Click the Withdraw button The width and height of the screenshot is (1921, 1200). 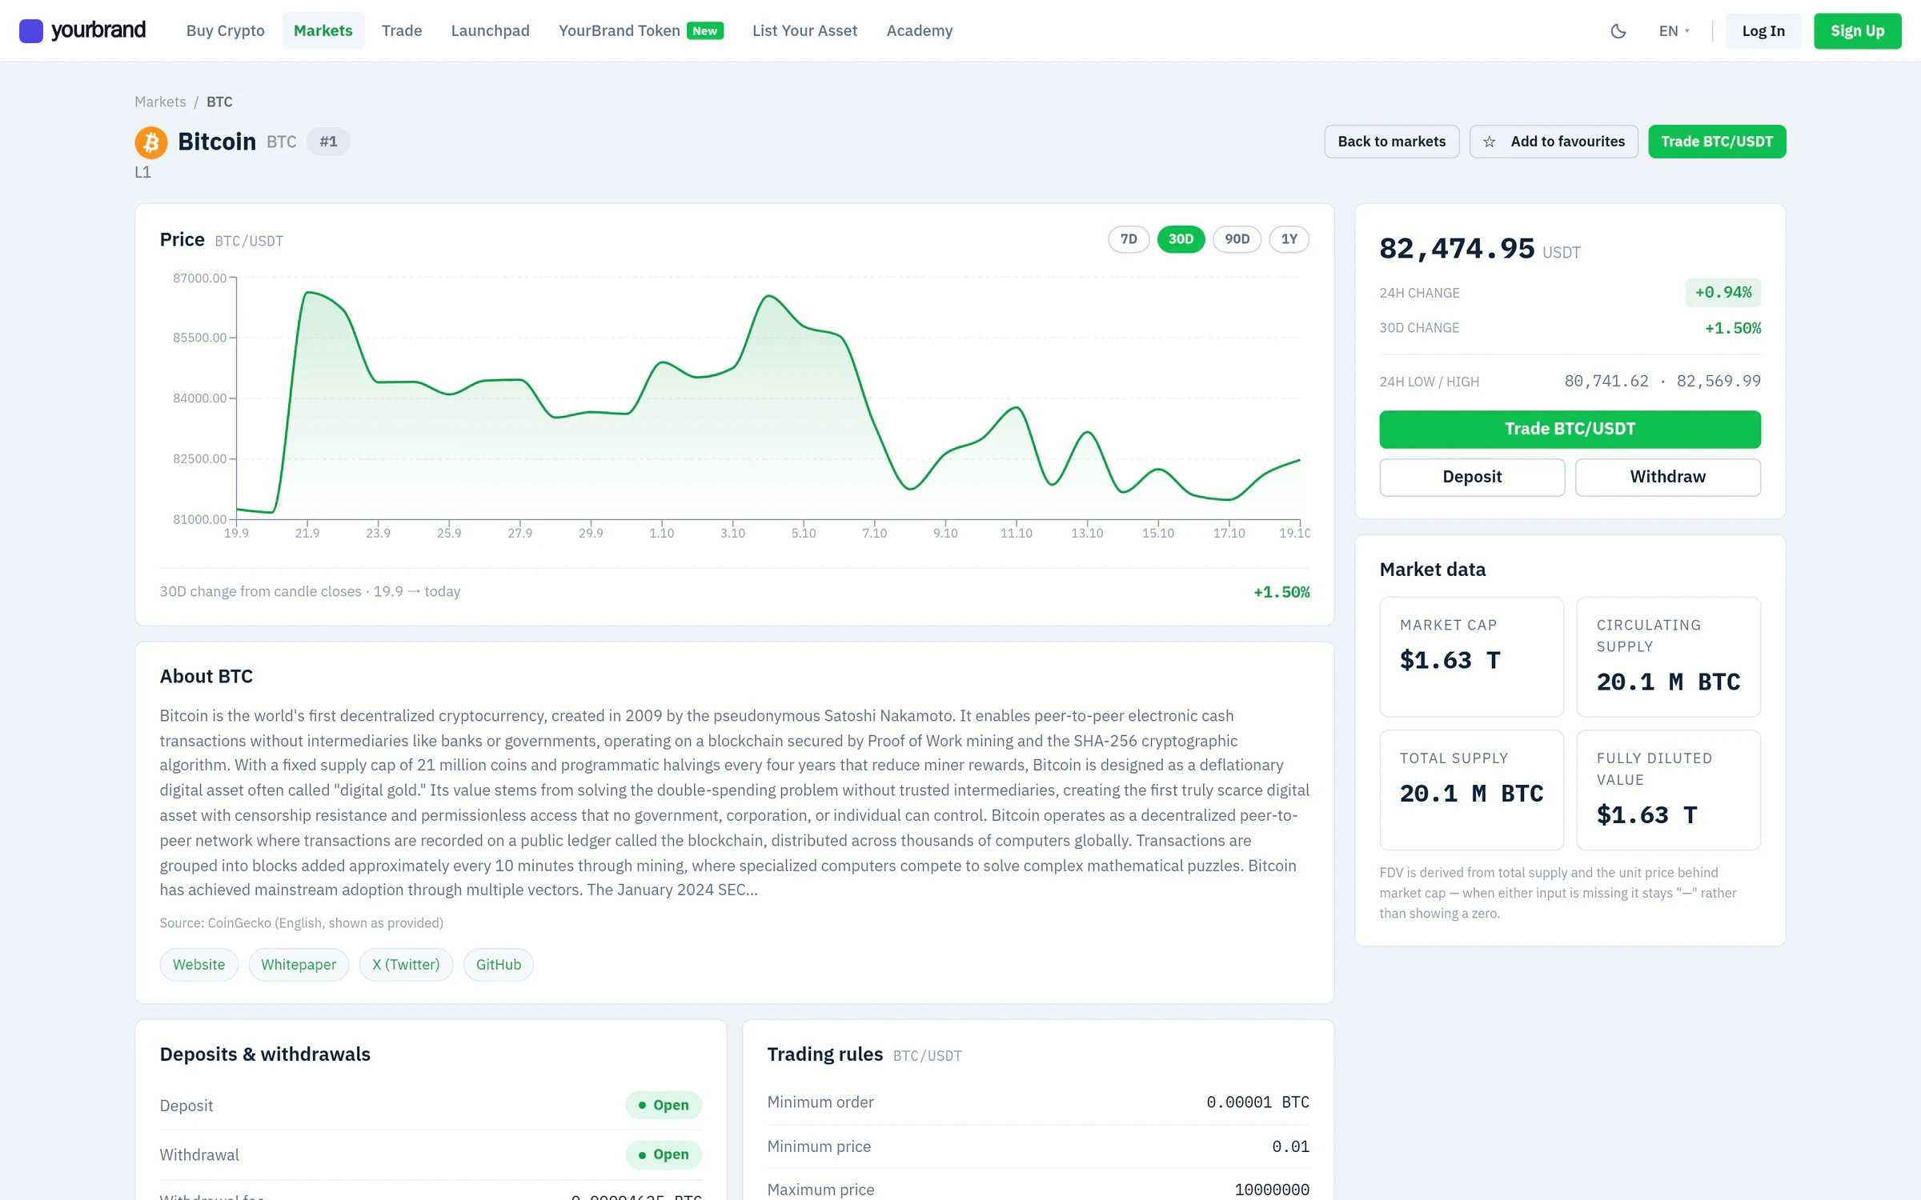(x=1667, y=477)
